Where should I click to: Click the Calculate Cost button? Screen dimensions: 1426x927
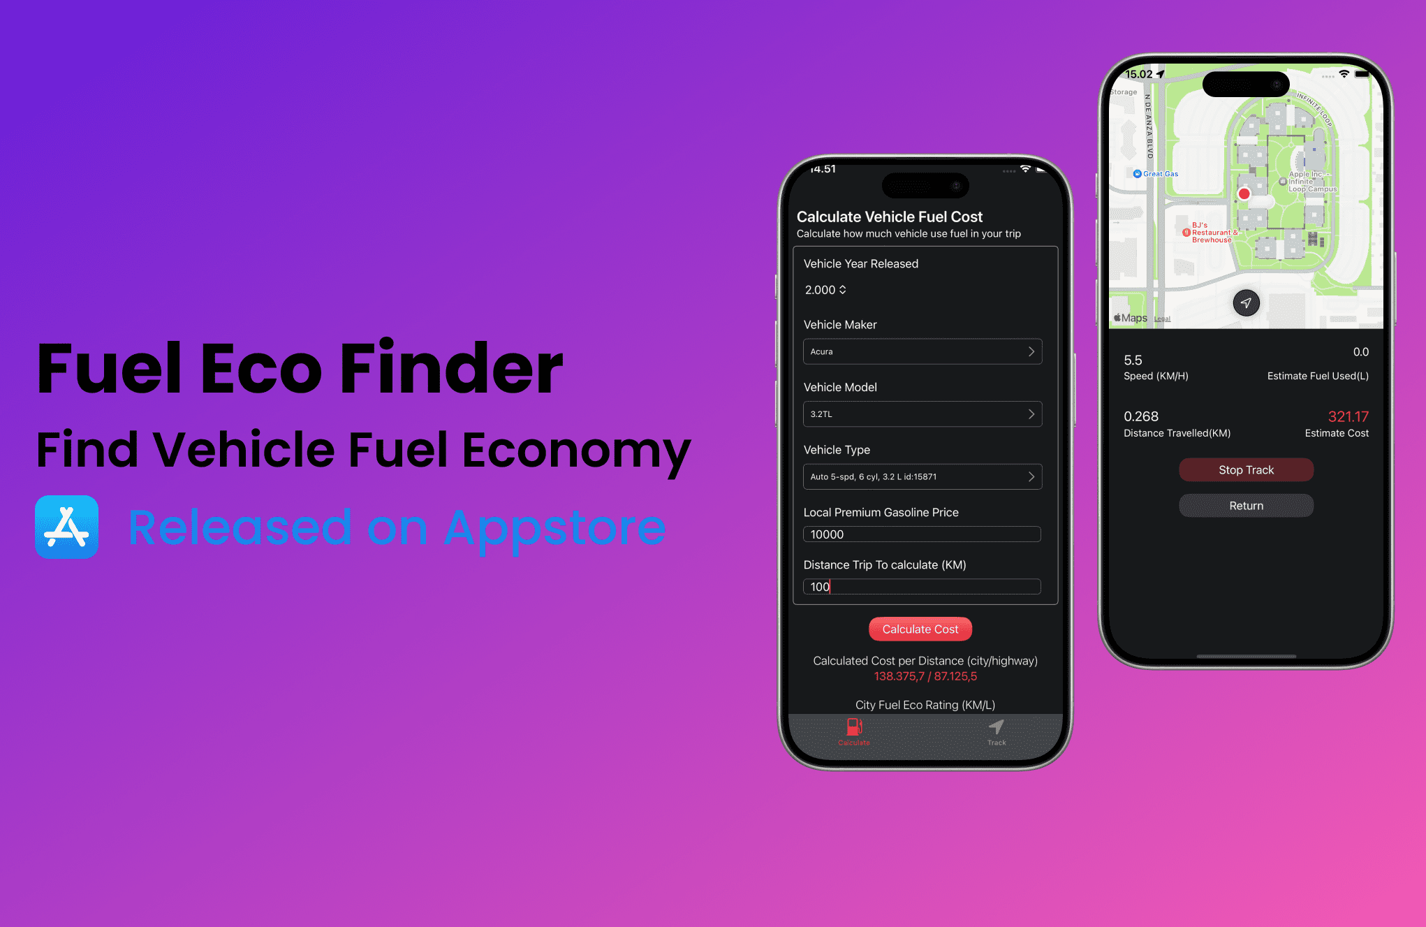(x=919, y=629)
